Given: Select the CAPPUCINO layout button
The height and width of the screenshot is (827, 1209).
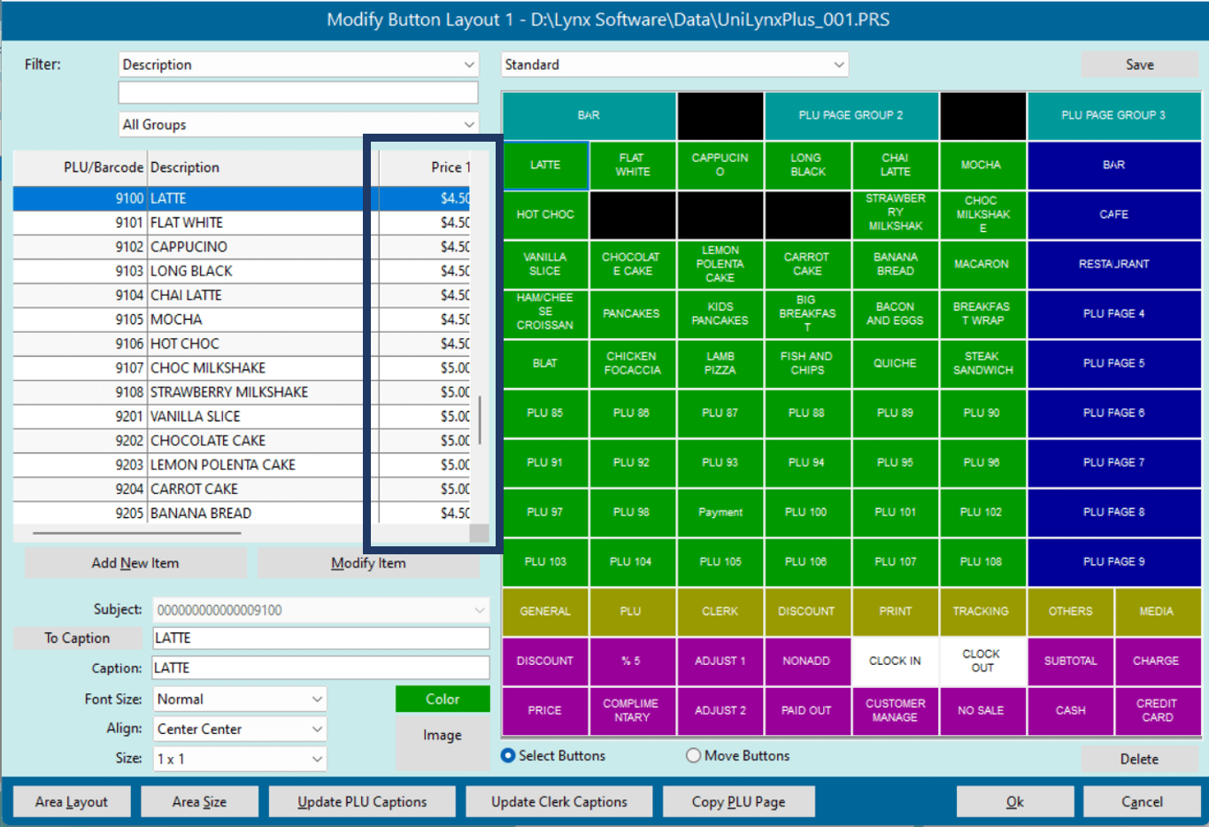Looking at the screenshot, I should [x=720, y=165].
